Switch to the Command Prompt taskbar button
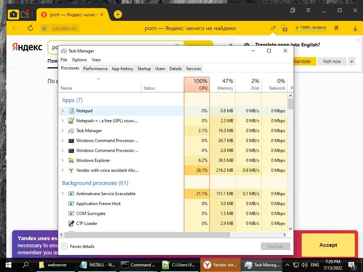 click(139, 265)
